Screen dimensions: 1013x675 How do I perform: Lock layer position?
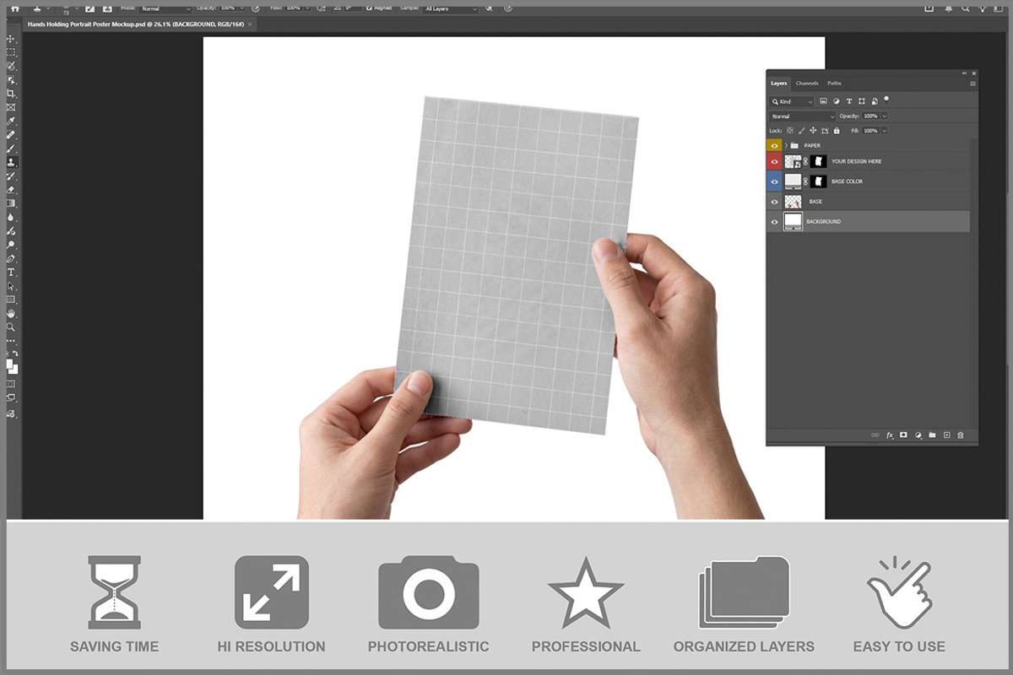[813, 131]
